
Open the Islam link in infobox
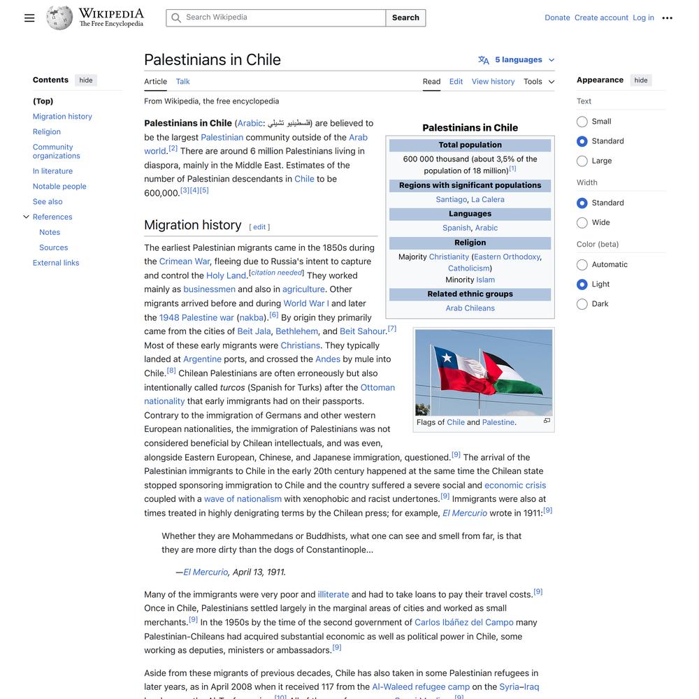(x=486, y=280)
